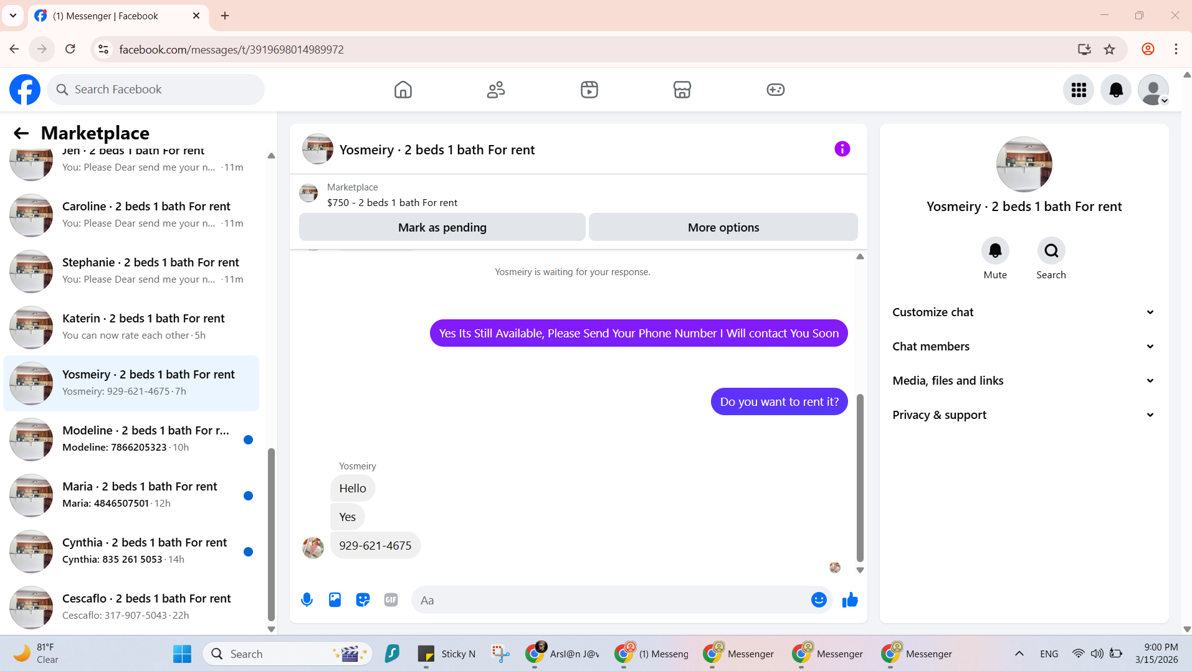This screenshot has width=1192, height=671.
Task: Open the account profile avatar menu
Action: pyautogui.click(x=1153, y=90)
